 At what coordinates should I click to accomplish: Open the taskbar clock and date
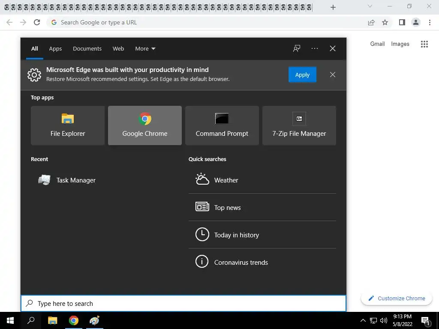[402, 320]
